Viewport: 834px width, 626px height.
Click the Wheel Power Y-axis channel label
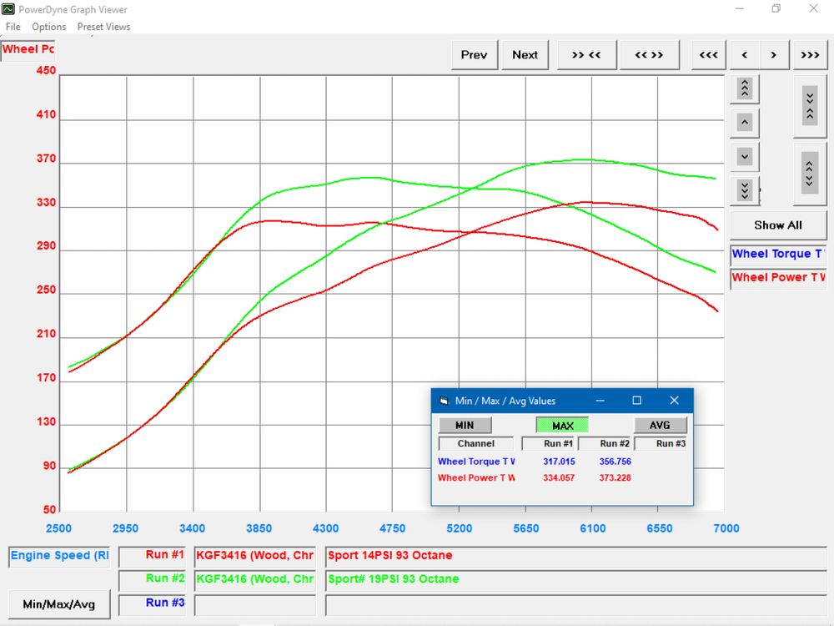pos(28,49)
